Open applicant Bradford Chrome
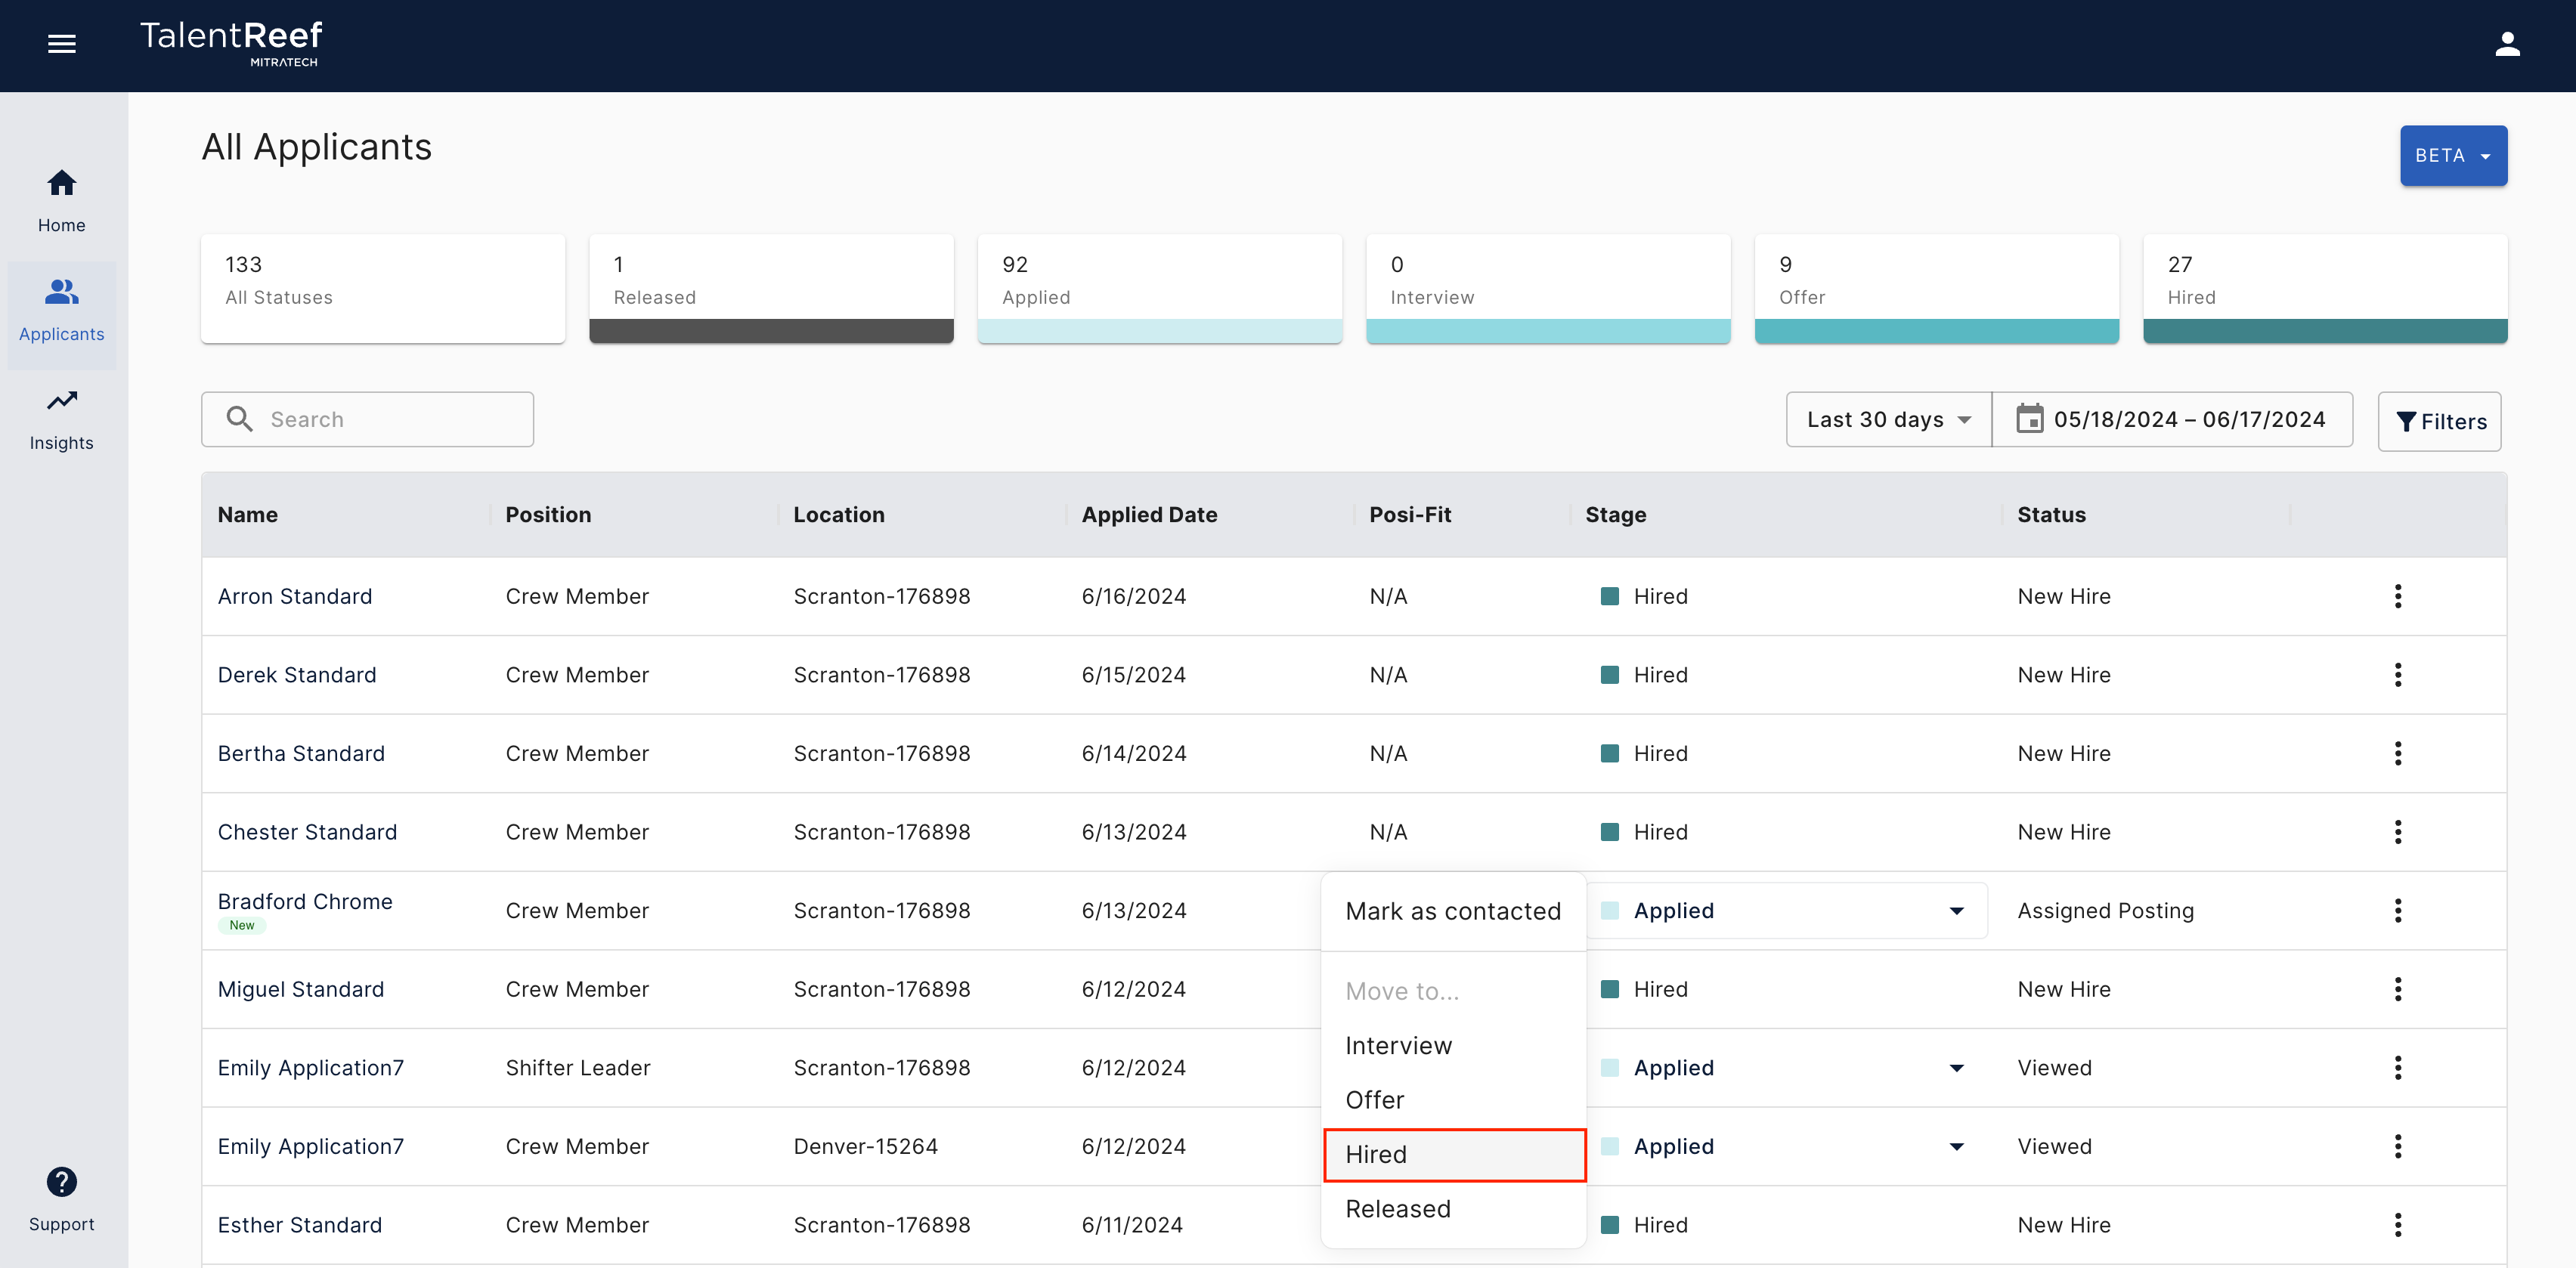 point(305,901)
